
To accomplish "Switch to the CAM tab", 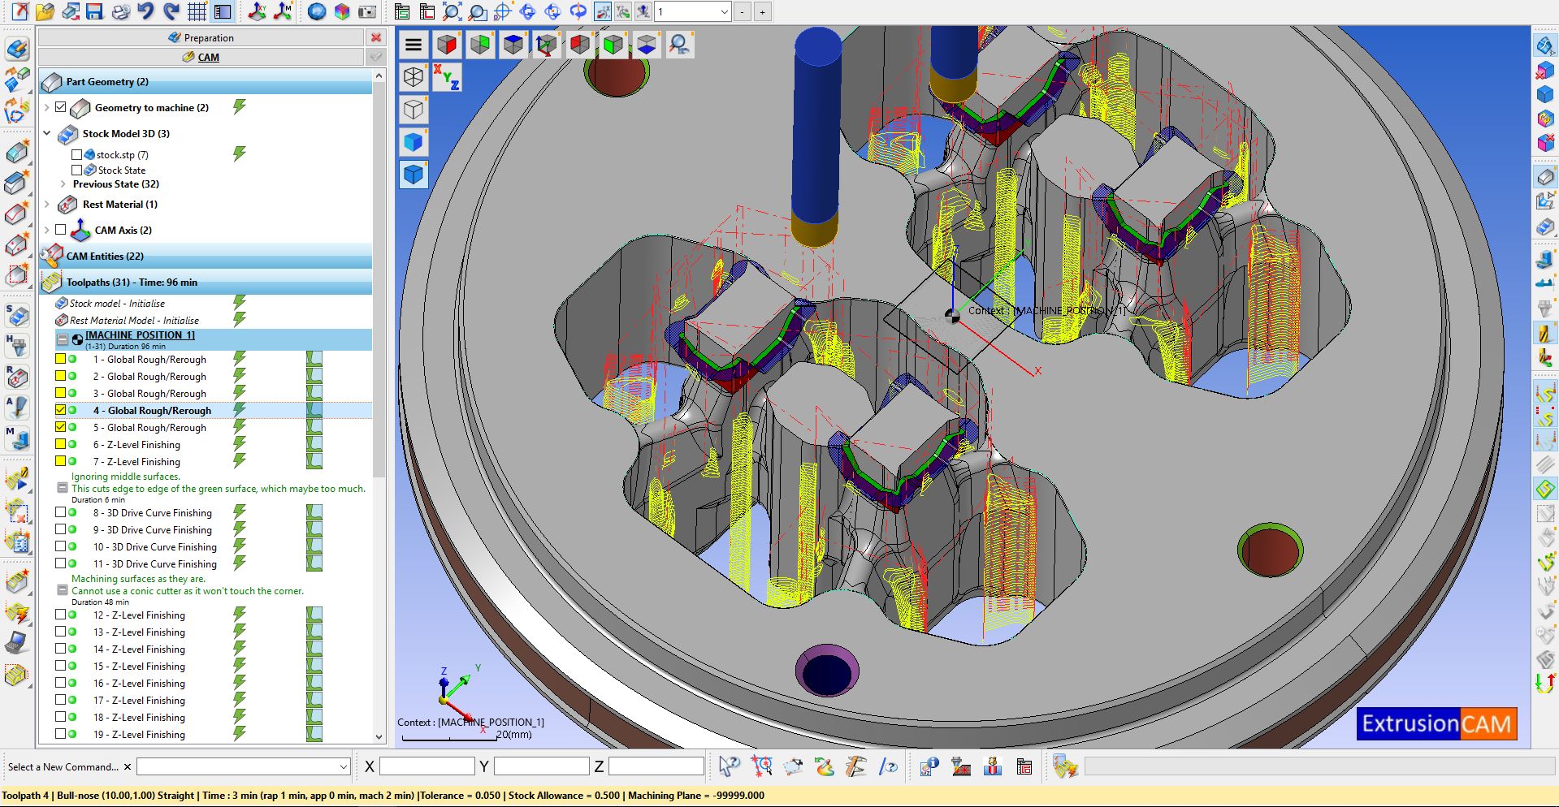I will (201, 57).
